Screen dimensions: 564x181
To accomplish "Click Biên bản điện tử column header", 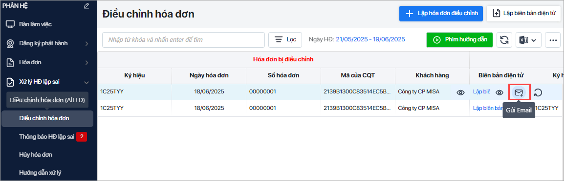I will (x=500, y=75).
